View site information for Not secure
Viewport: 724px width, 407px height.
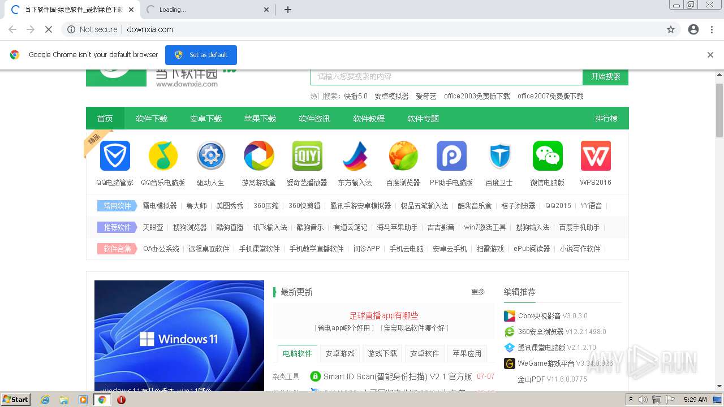pyautogui.click(x=92, y=29)
